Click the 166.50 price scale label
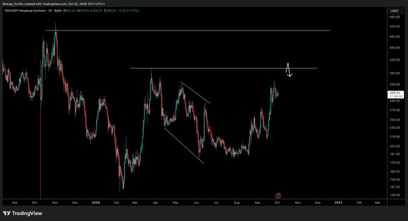408x221 pixels. [394, 172]
